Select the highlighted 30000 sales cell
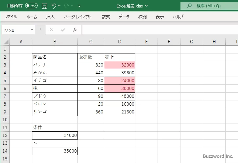 tap(120, 88)
